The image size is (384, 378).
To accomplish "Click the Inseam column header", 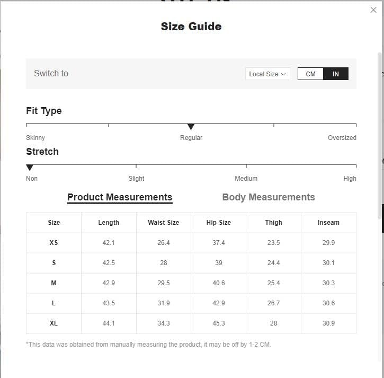I will 328,223.
